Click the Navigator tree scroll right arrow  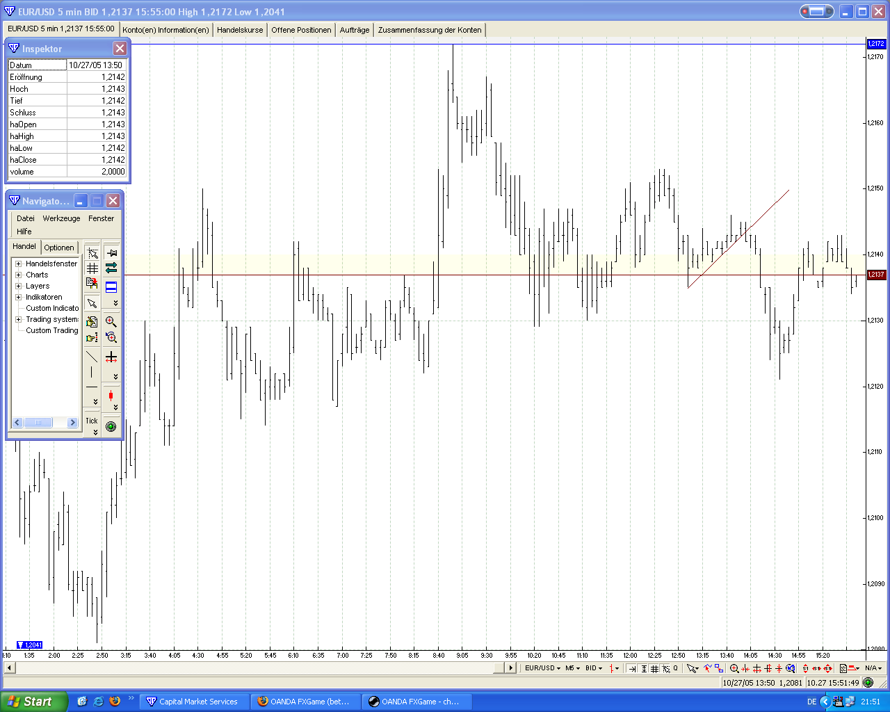point(72,422)
